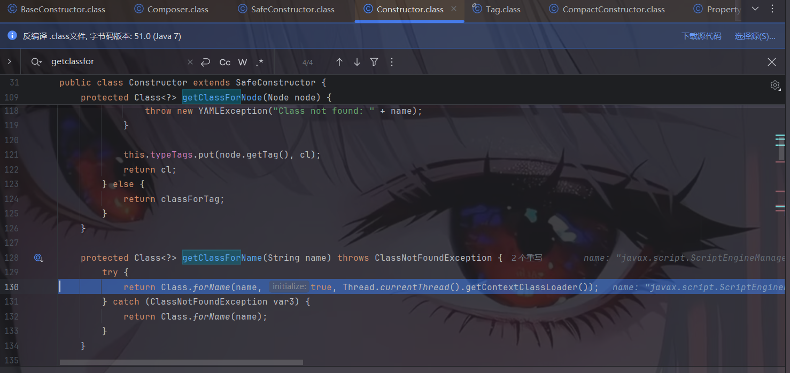Click line number 121 in gutter
This screenshot has height=373, width=790.
click(11, 154)
